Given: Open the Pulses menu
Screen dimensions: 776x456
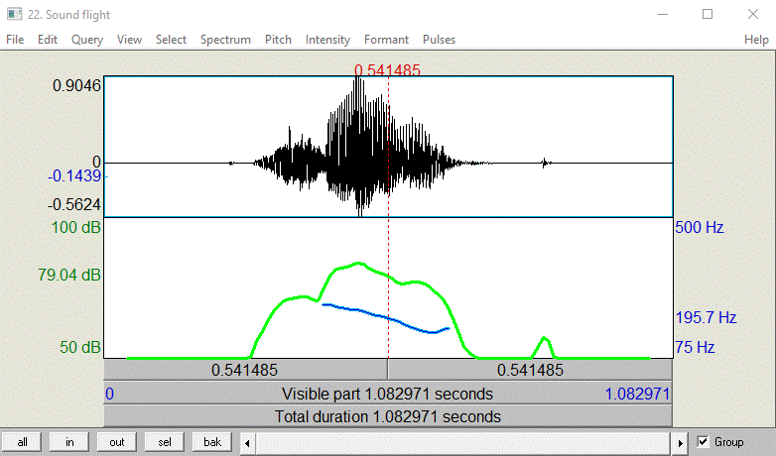Looking at the screenshot, I should [x=439, y=40].
